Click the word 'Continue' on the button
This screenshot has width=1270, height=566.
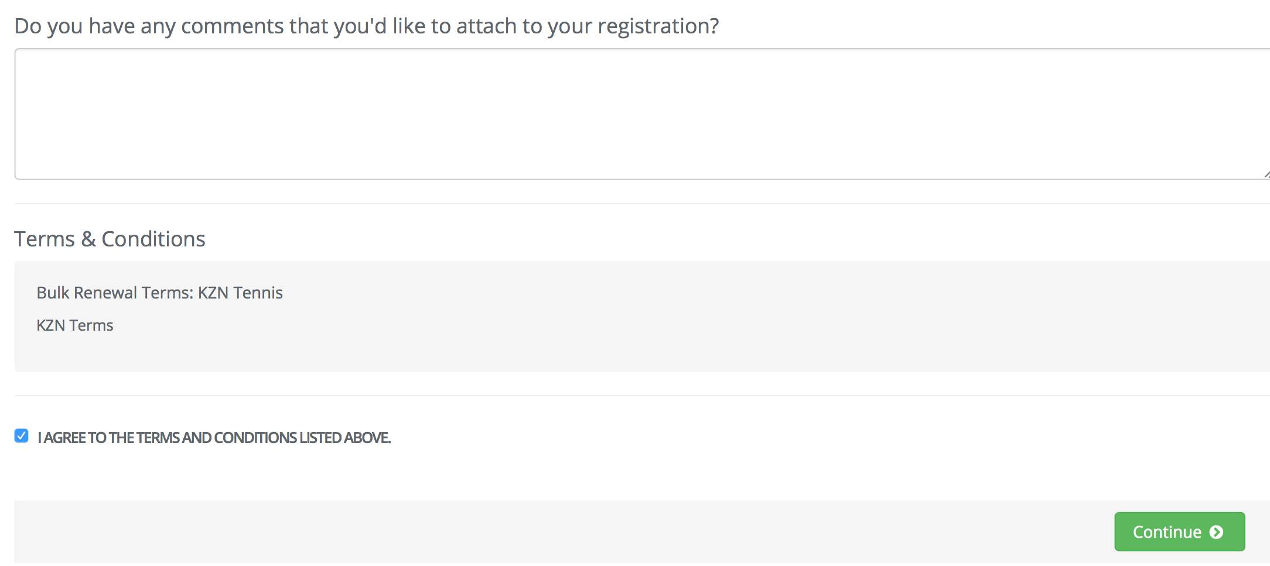(x=1167, y=532)
